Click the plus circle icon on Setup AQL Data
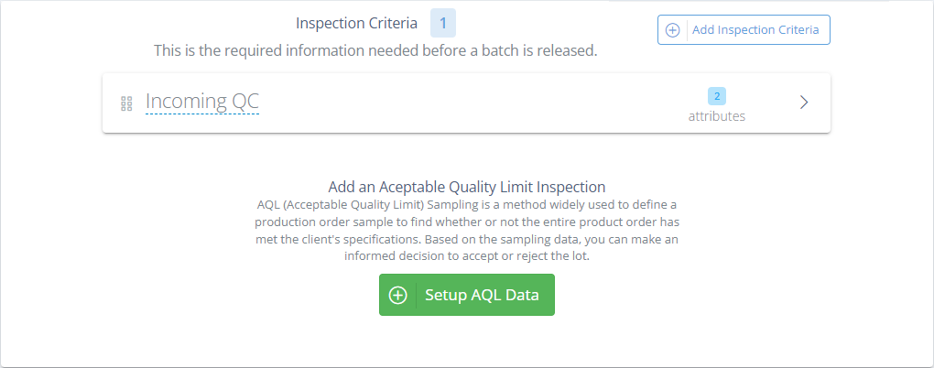 click(x=397, y=295)
